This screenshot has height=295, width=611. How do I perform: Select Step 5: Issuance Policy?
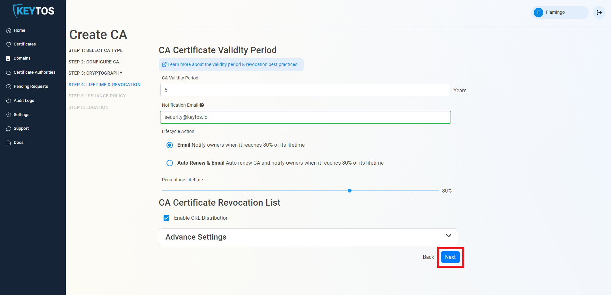[x=97, y=96]
